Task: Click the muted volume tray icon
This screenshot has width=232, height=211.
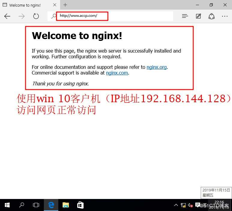Action: [190, 205]
